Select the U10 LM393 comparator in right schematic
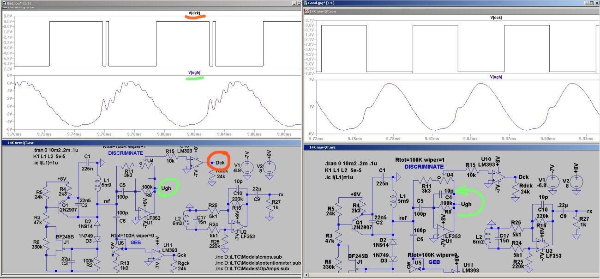This screenshot has height=279, width=600. point(498,177)
